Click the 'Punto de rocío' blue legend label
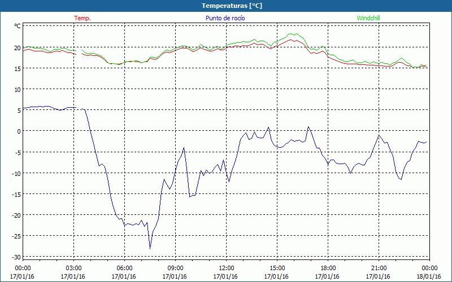Screen dimensions: 452x282 (x=225, y=18)
